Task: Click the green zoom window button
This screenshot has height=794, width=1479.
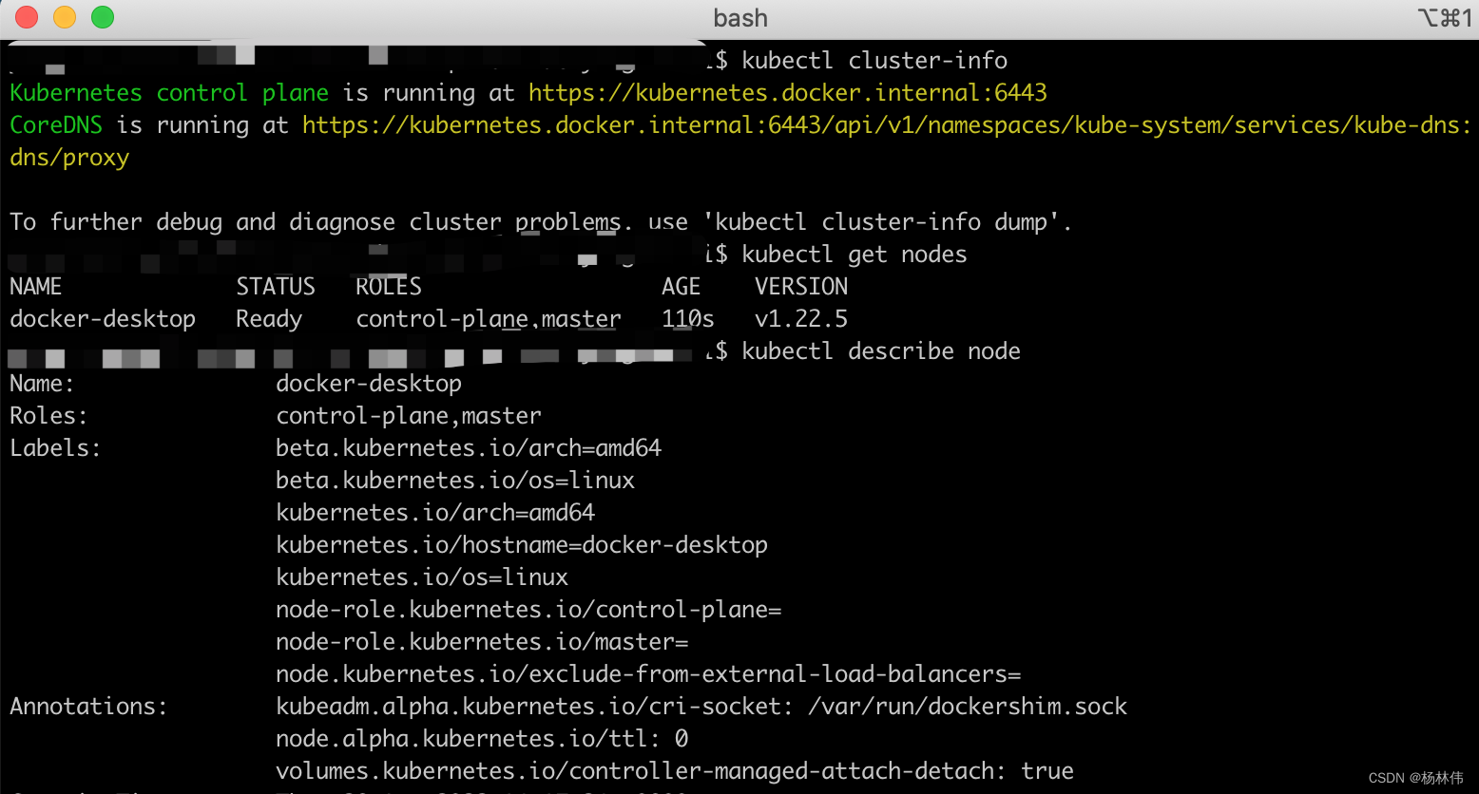Action: pyautogui.click(x=103, y=17)
